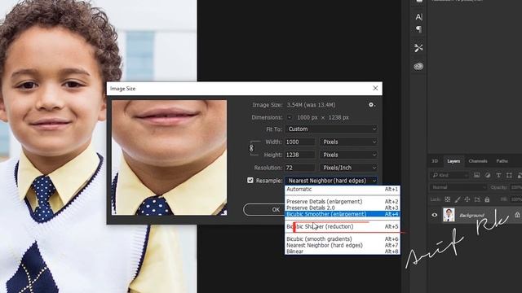The image size is (522, 293).
Task: Choose Preserve Details 2.0 option
Action: point(343,208)
